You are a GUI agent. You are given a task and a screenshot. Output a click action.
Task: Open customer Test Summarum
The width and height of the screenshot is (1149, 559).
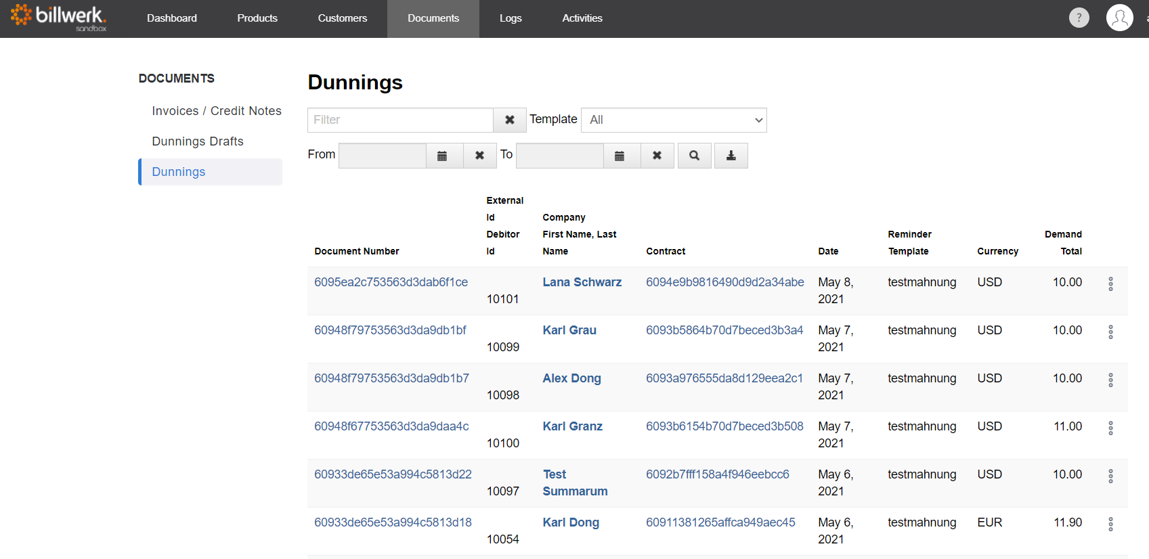575,483
